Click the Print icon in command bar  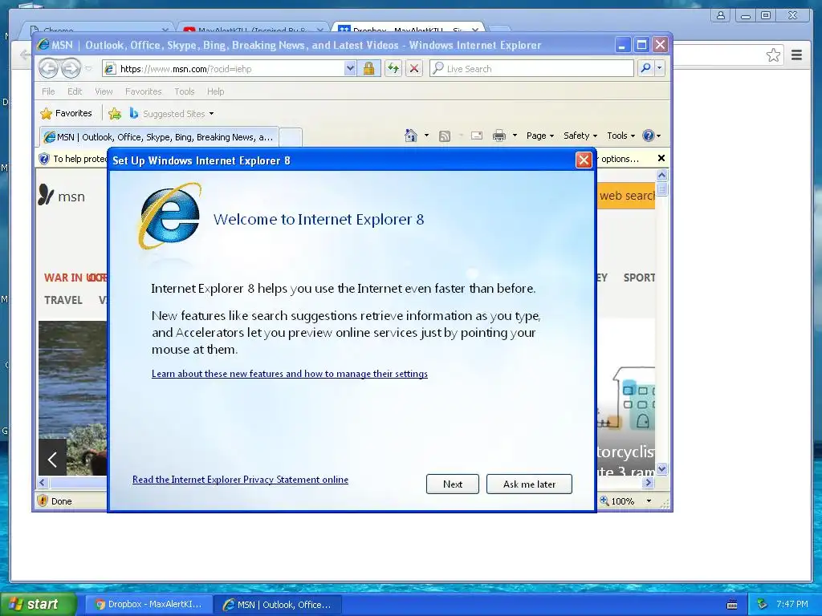499,136
